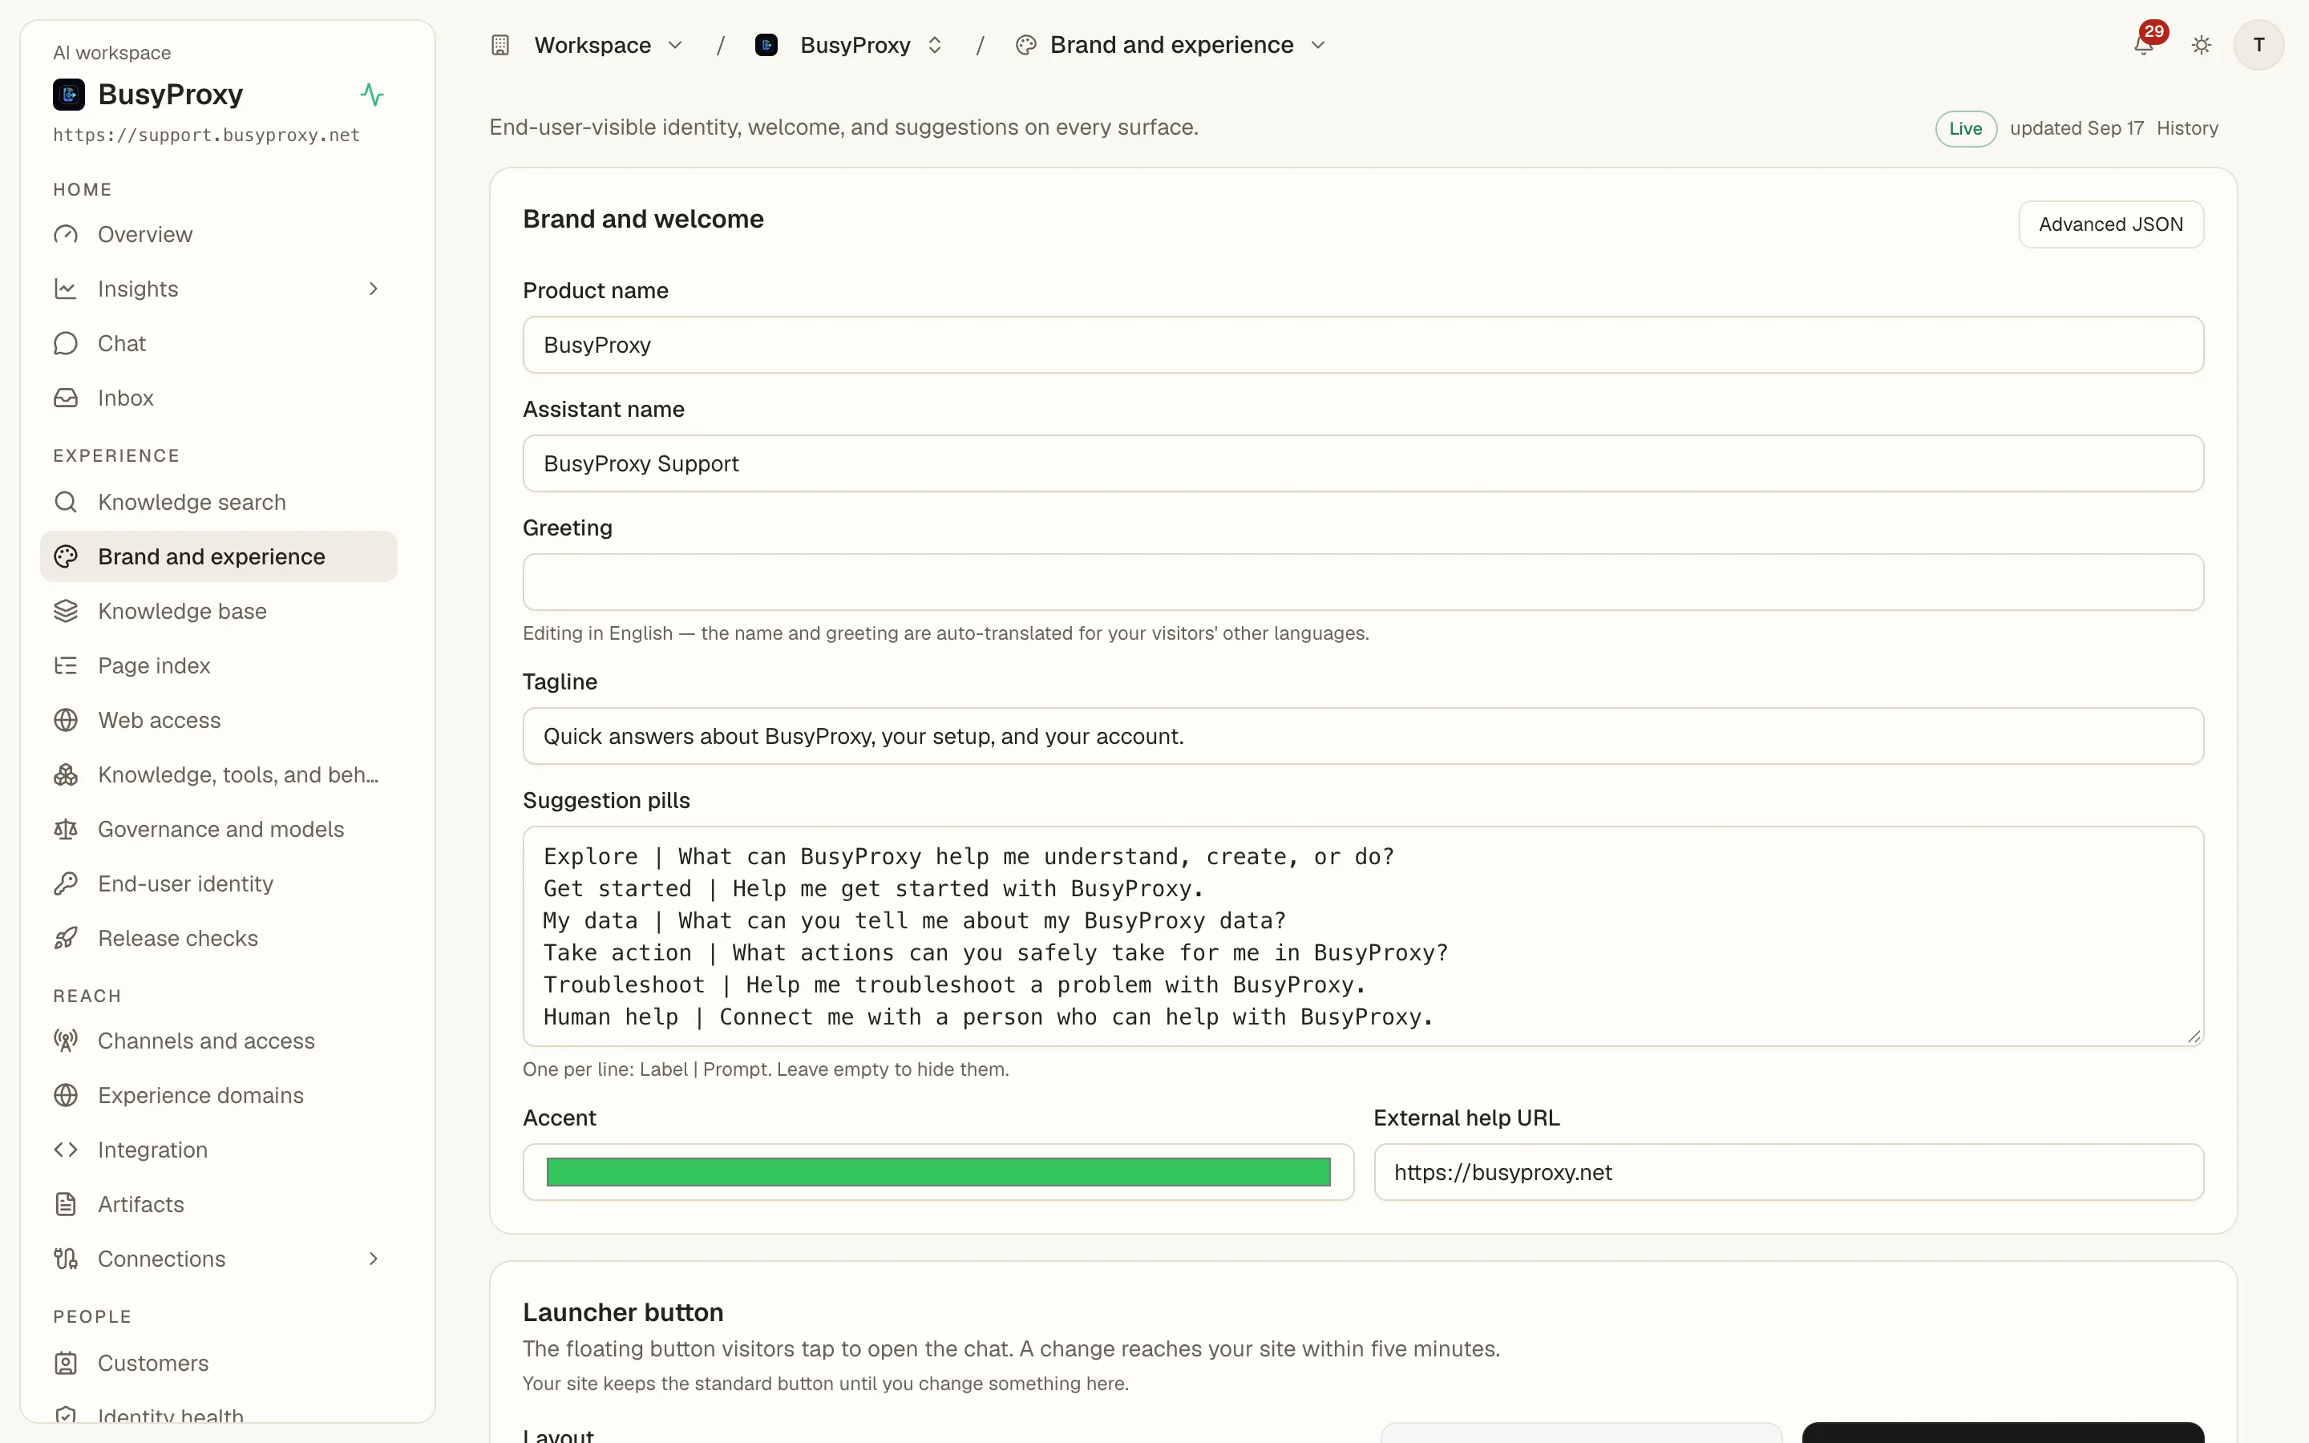
Task: Click the Overview gauge icon
Action: tap(66, 234)
